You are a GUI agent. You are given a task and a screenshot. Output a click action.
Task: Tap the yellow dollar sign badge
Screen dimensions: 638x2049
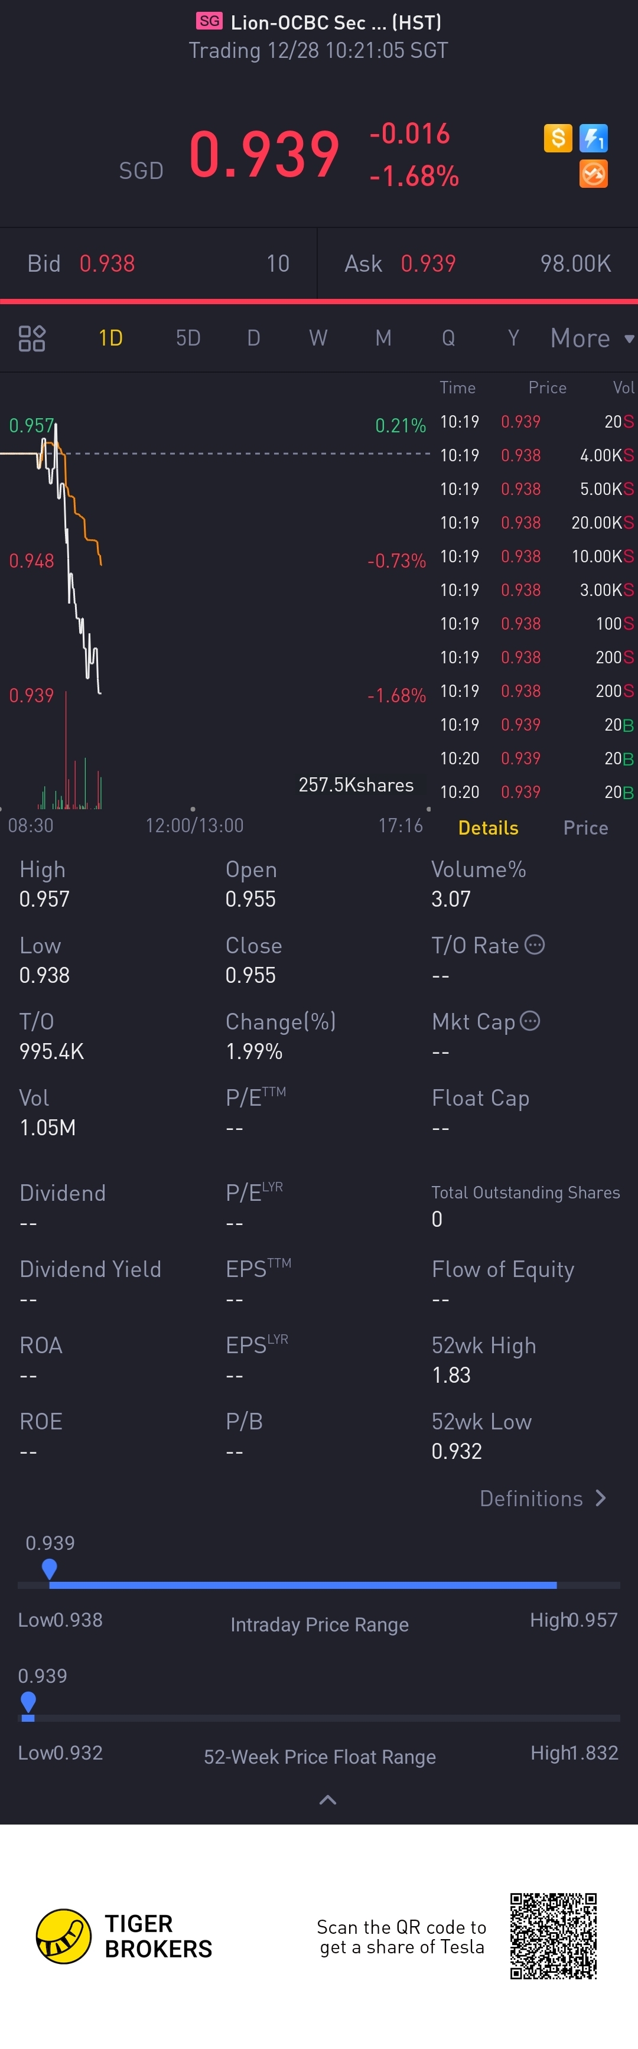pos(558,138)
